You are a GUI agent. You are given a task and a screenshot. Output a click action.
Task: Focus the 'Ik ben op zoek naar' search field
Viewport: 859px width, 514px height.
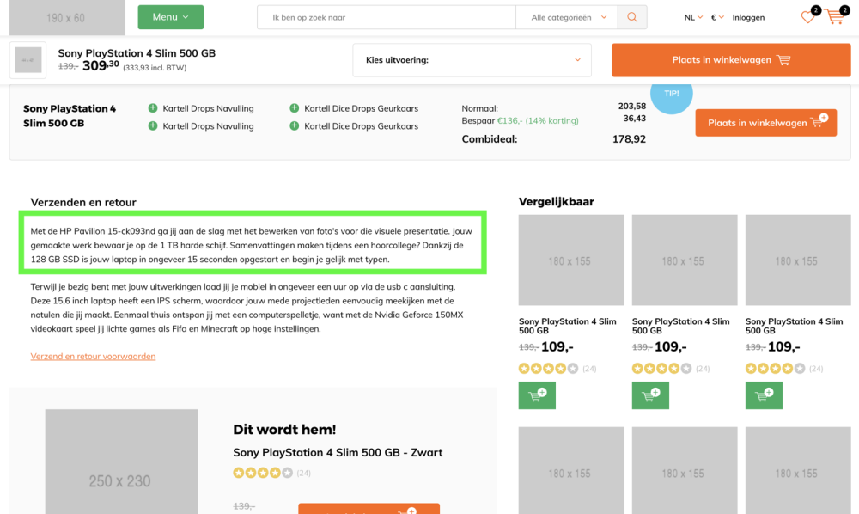click(x=387, y=17)
